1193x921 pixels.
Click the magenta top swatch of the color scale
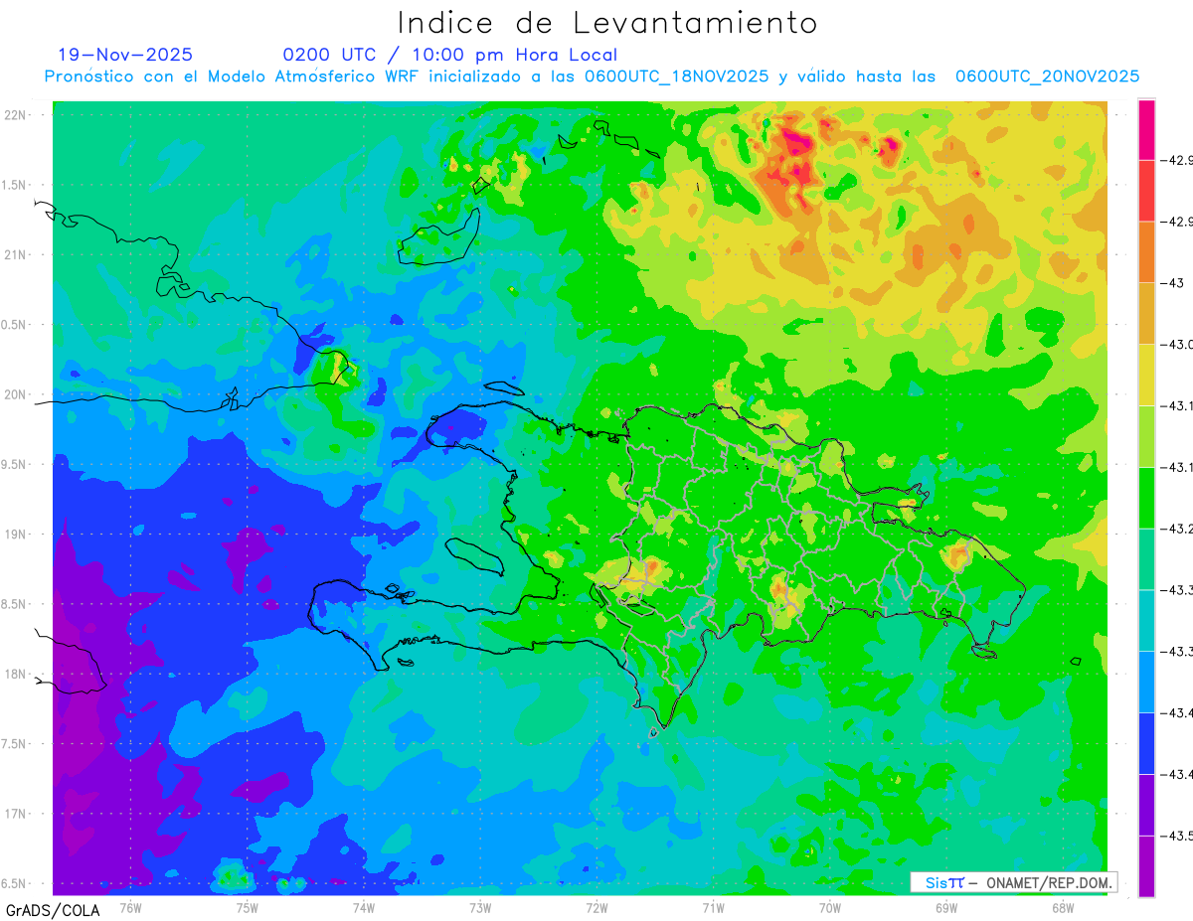point(1146,129)
